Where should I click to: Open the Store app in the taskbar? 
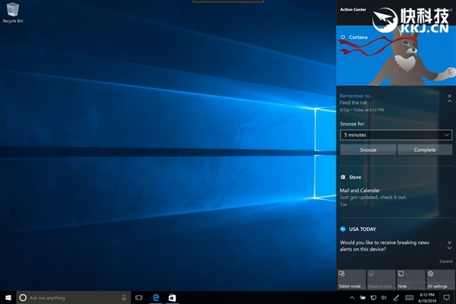[x=173, y=297]
